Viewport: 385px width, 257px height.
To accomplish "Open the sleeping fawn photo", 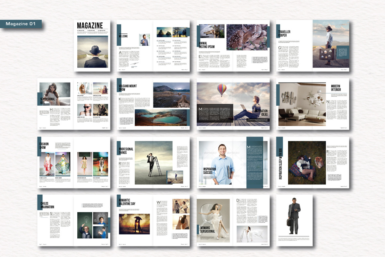I will (x=247, y=37).
